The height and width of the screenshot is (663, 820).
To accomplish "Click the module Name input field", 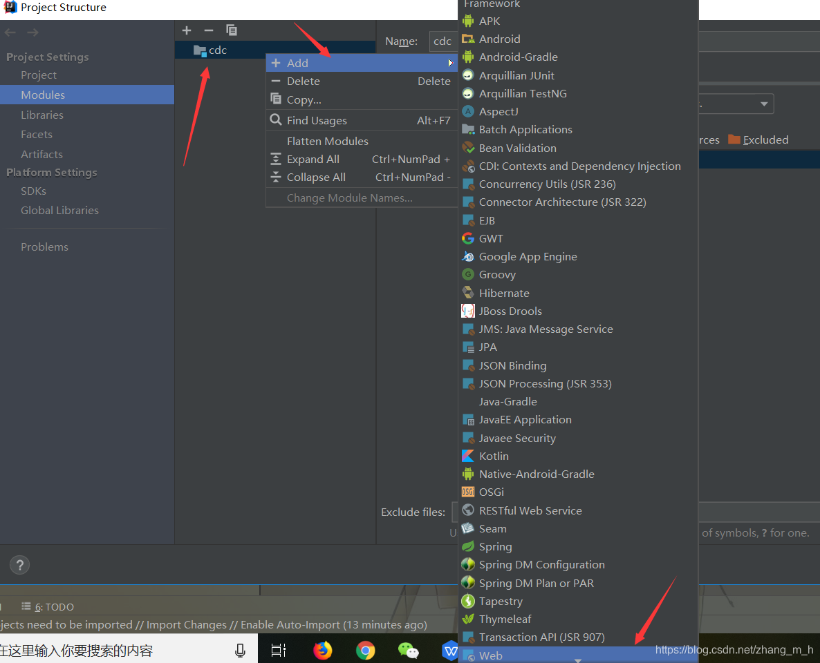I will [443, 41].
